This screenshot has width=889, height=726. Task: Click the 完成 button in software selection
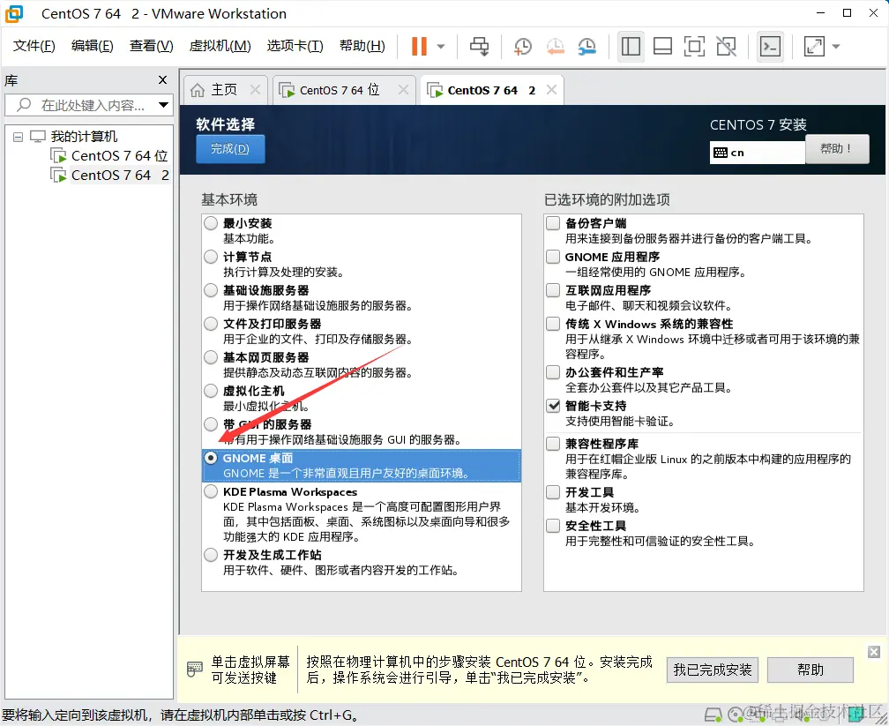pyautogui.click(x=230, y=149)
